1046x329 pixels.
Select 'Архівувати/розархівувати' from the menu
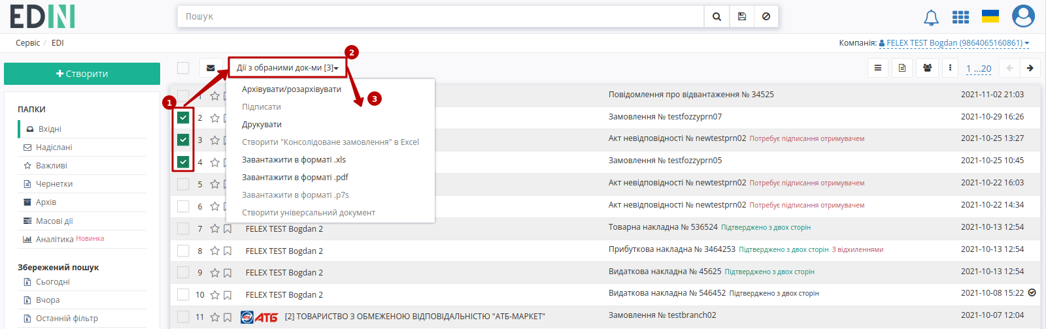pos(292,89)
